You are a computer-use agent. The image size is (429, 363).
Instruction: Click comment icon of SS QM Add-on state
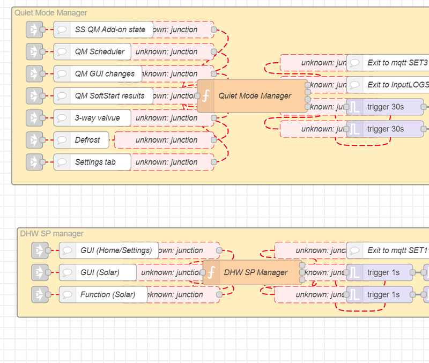[x=62, y=29]
